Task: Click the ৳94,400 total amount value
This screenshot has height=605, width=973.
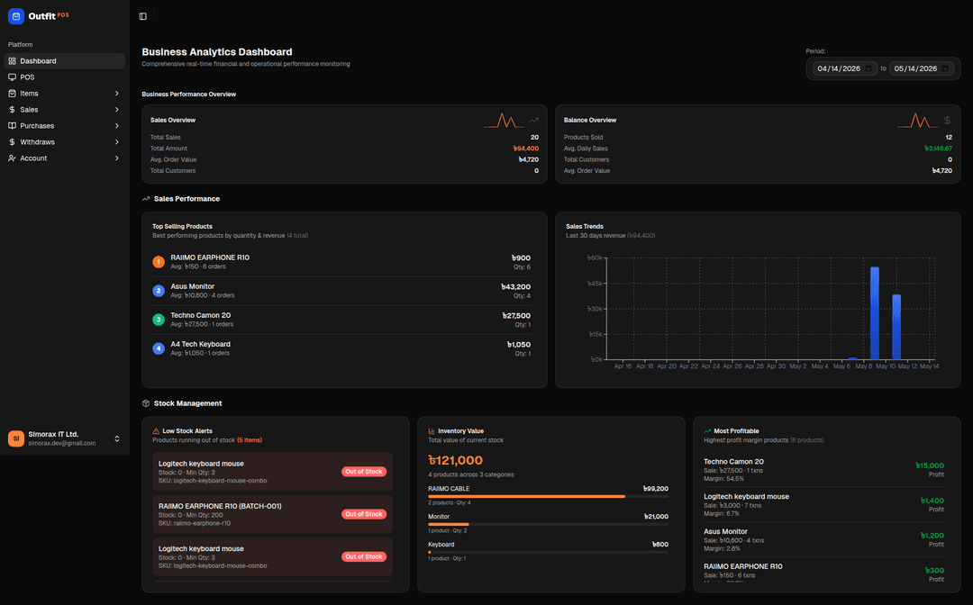Action: pos(525,149)
